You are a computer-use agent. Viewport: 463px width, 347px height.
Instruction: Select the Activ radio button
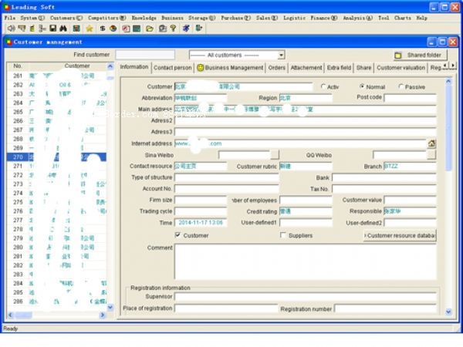323,87
